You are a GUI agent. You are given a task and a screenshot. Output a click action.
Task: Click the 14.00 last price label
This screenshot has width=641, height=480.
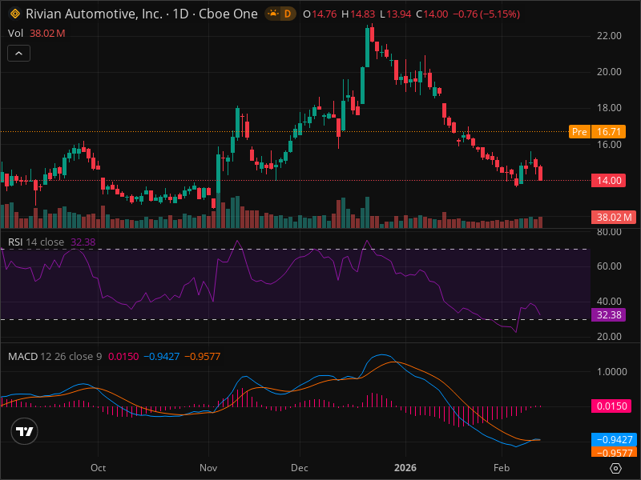pos(609,181)
